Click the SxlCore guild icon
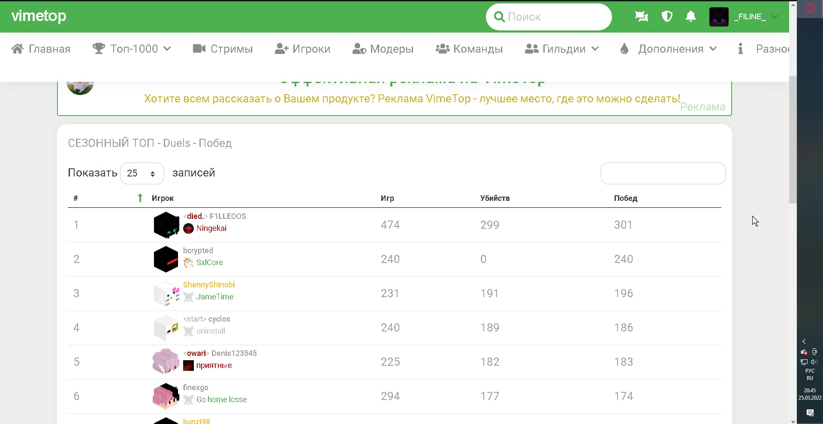The width and height of the screenshot is (823, 424). pos(188,263)
